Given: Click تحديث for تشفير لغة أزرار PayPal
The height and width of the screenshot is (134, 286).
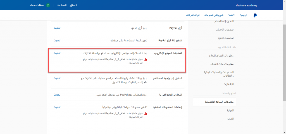Looking at the screenshot, I should click(x=57, y=40).
